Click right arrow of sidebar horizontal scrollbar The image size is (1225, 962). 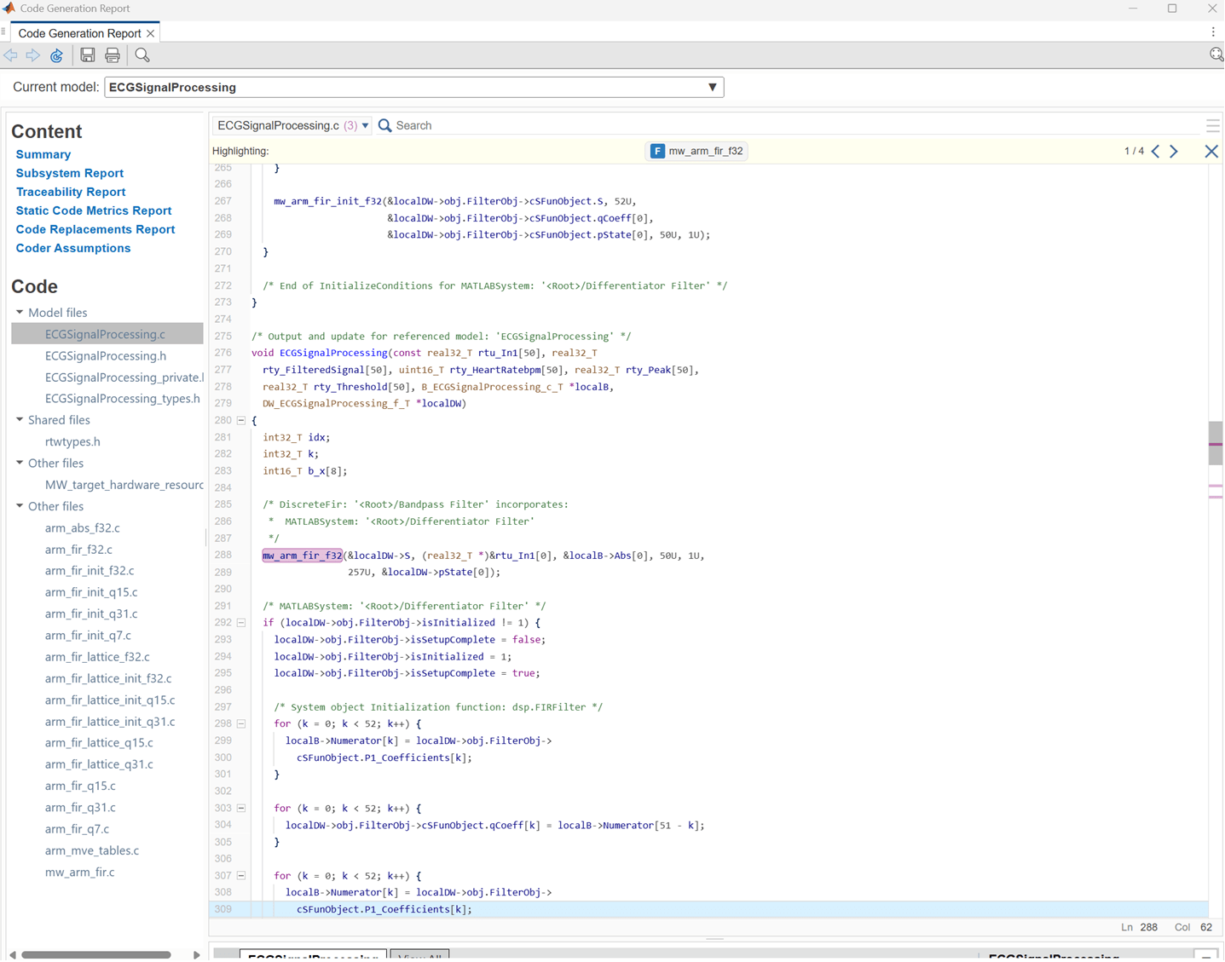197,955
